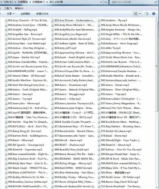Screen dimensions: 159x189
Task: Click mp3 icon of 851.Axero - Trip
Action: [99, 94]
